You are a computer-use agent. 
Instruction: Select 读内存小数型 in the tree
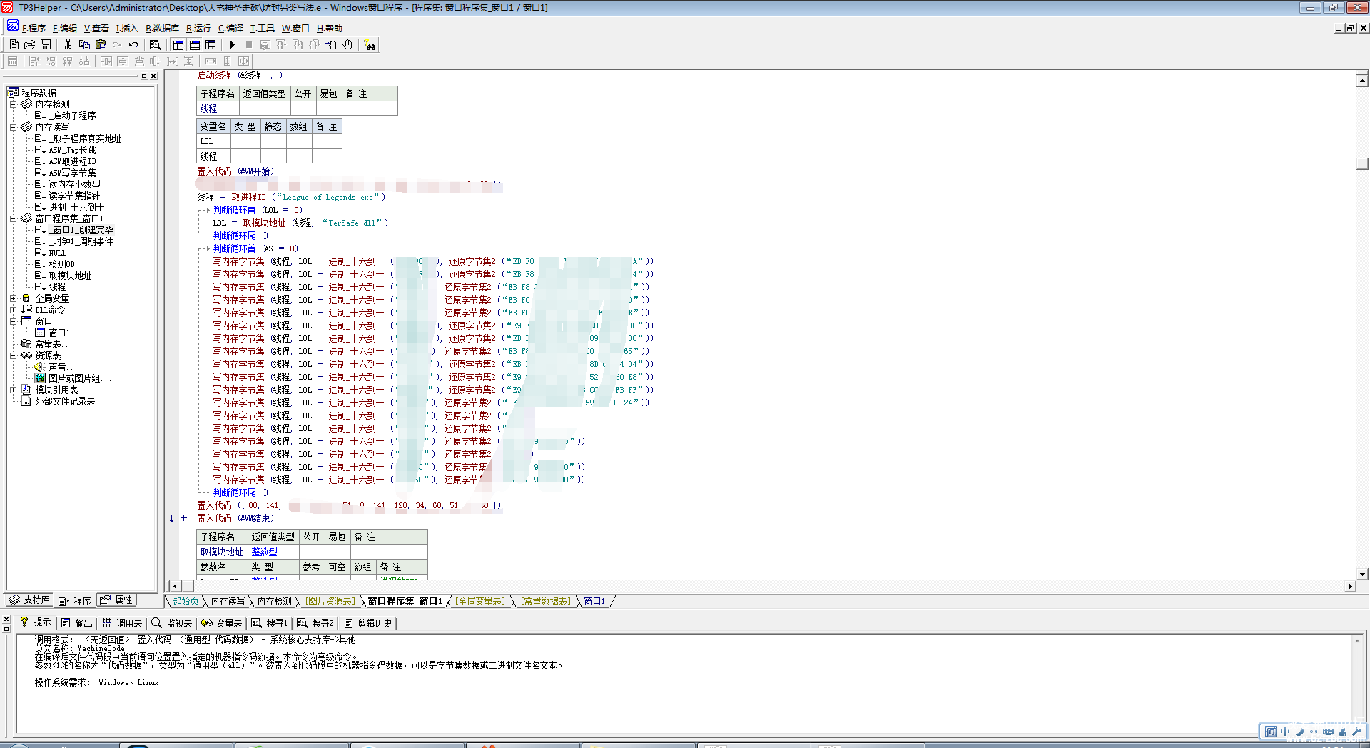[74, 184]
